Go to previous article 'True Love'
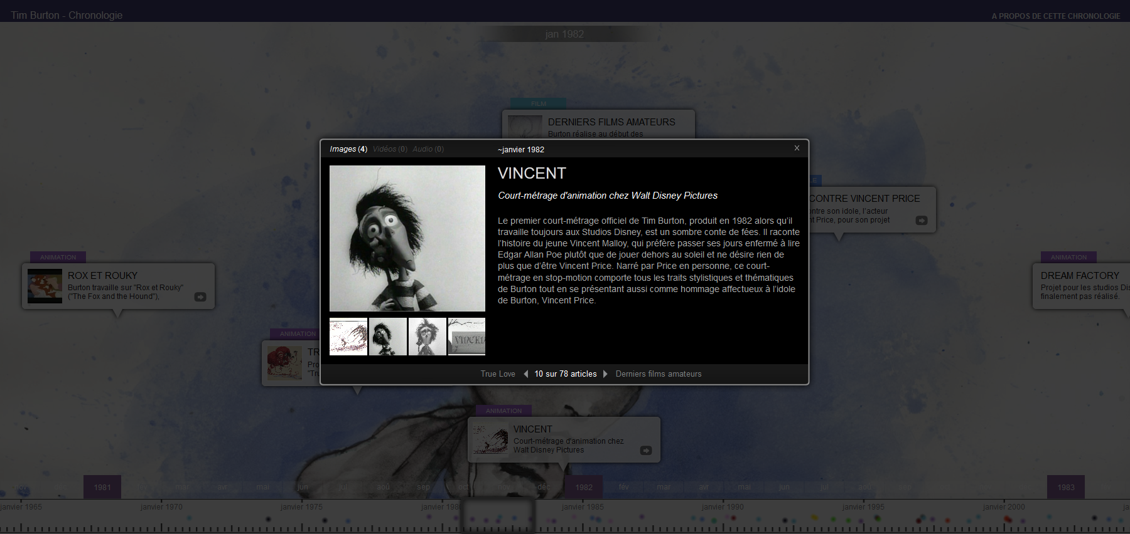The height and width of the screenshot is (534, 1130). [x=498, y=374]
